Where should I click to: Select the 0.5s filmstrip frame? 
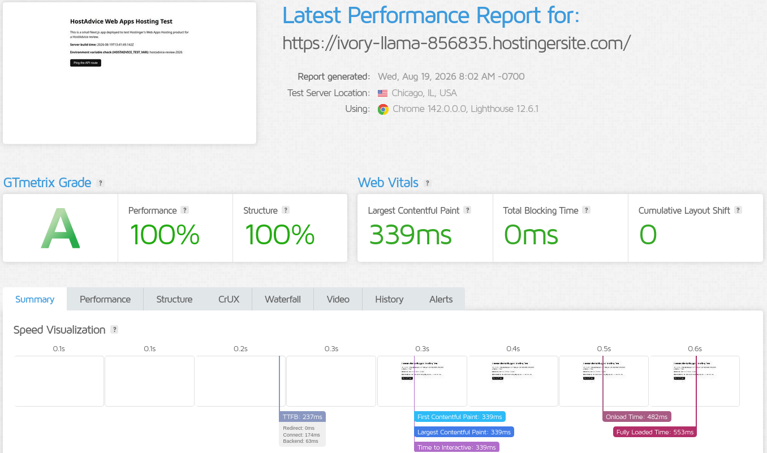pos(604,381)
